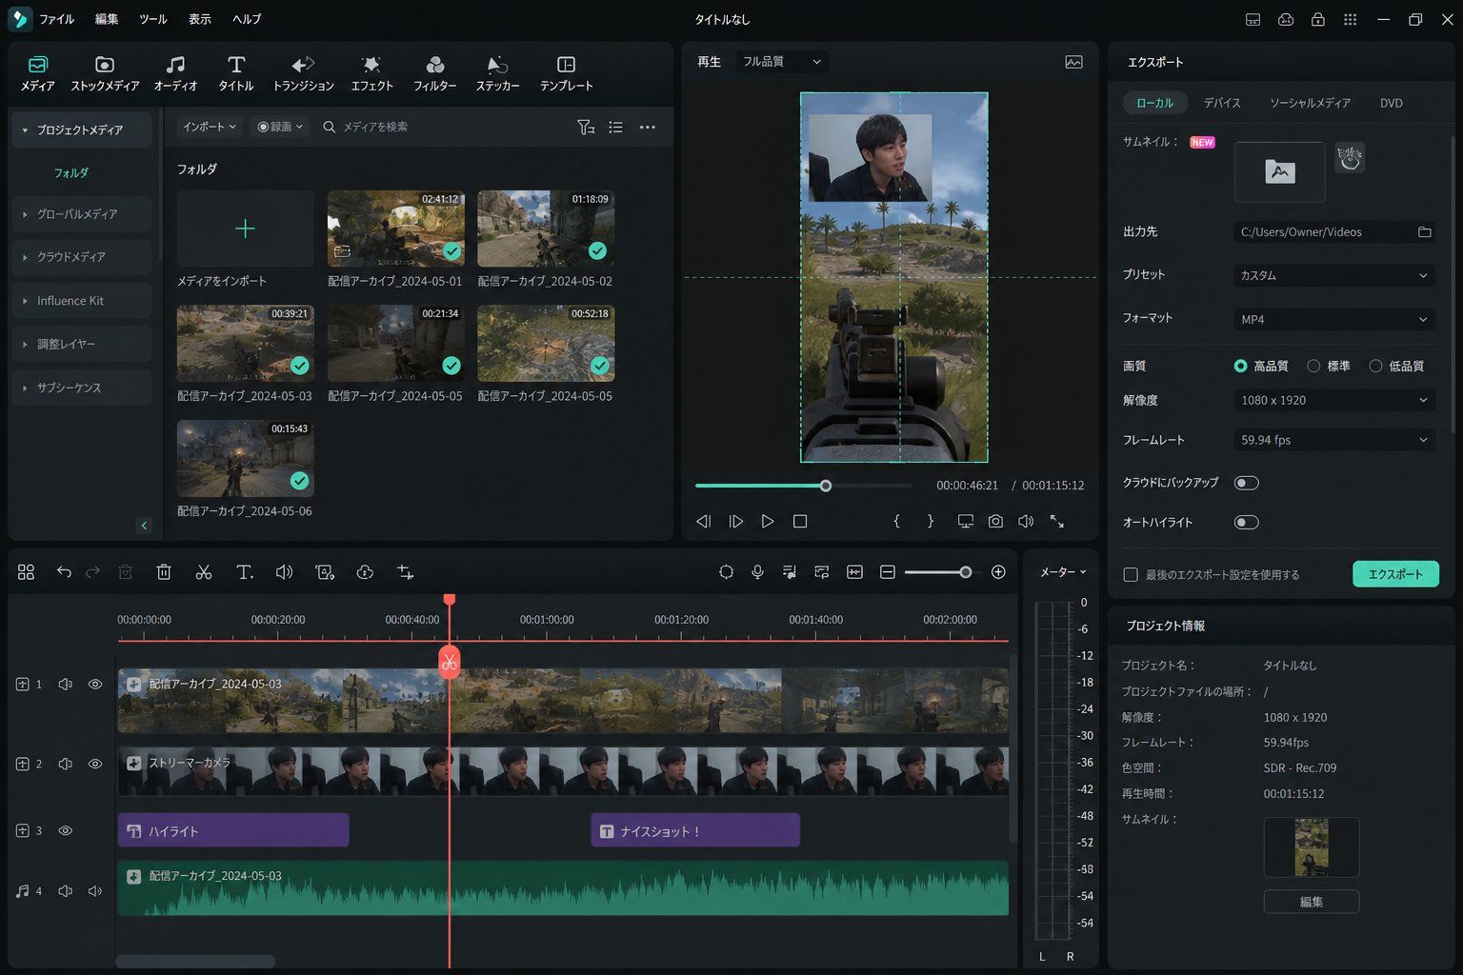This screenshot has width=1463, height=975.
Task: Click the voiceover microphone icon
Action: (757, 572)
